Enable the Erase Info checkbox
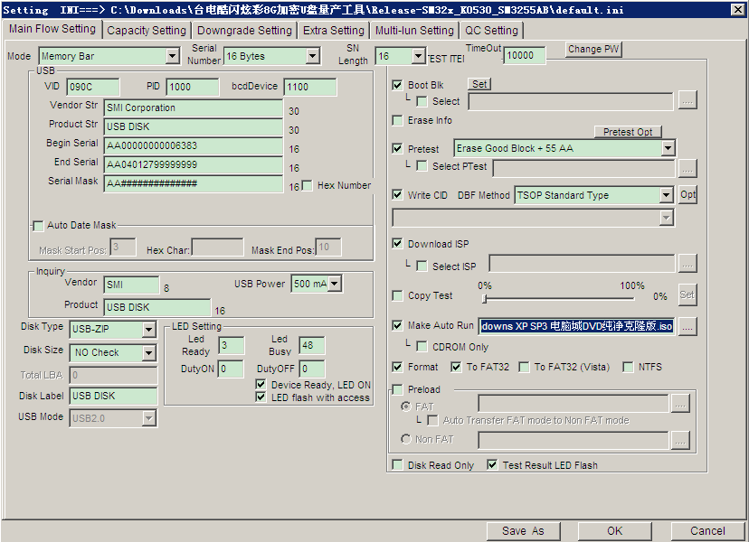 397,120
